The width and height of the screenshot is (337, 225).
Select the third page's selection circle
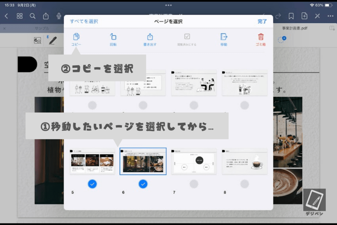coord(194,105)
